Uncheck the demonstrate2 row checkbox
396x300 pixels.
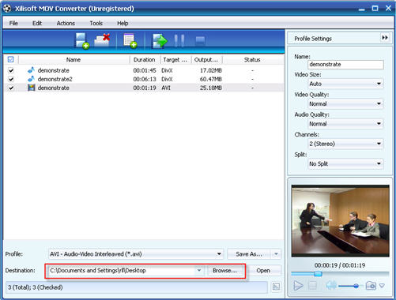pos(11,79)
